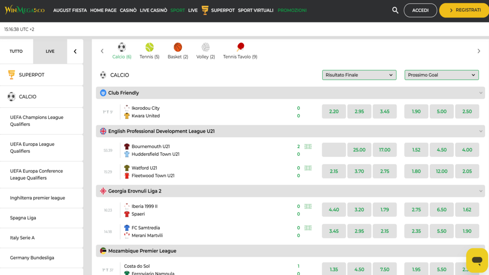Image resolution: width=489 pixels, height=275 pixels.
Task: Switch to the TUTTO tab
Action: coord(16,51)
